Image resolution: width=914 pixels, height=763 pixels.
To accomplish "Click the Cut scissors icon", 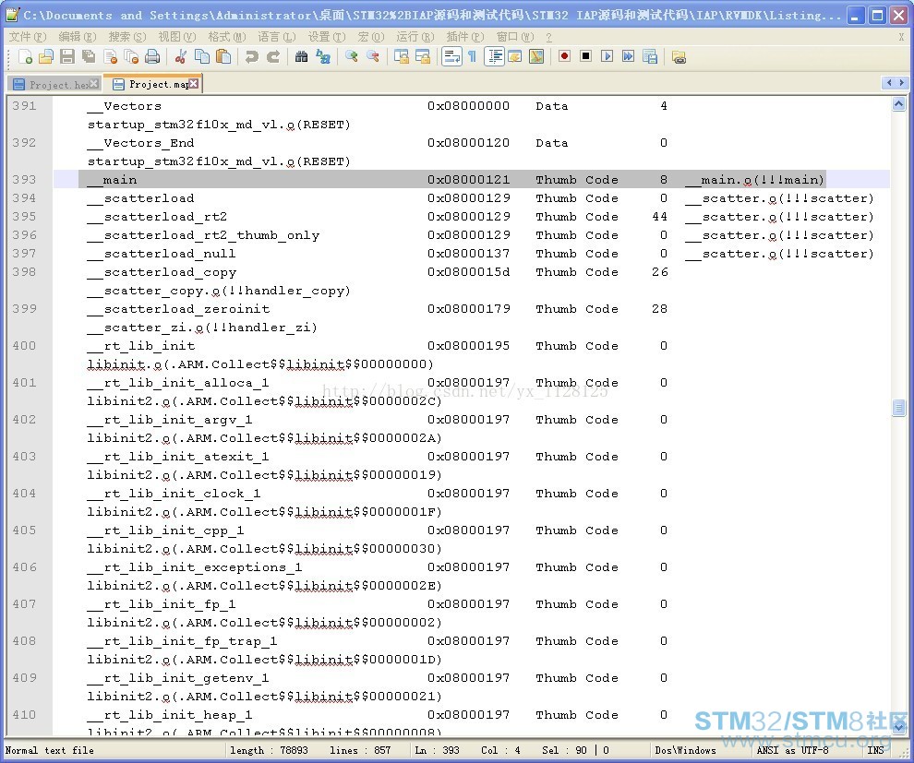I will 181,56.
